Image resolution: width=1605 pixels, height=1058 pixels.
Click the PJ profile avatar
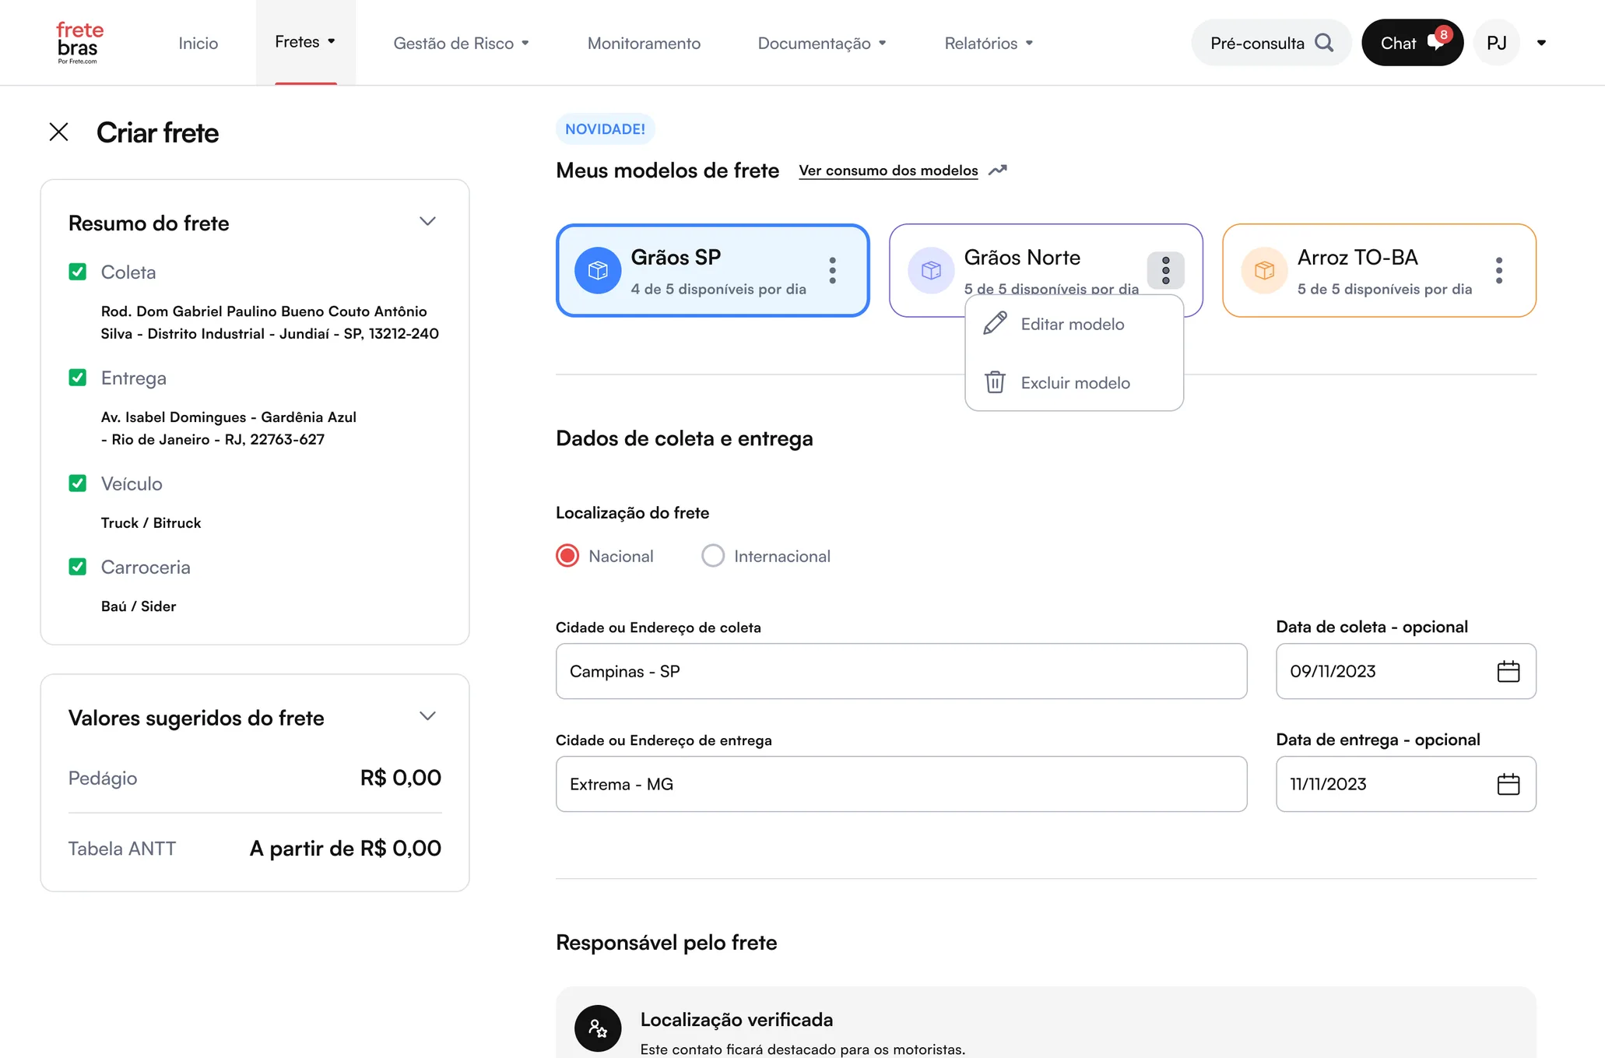[x=1496, y=43]
